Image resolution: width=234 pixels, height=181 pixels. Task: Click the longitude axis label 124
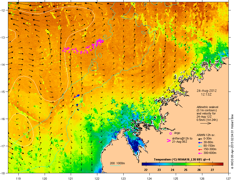[x=149, y=178]
